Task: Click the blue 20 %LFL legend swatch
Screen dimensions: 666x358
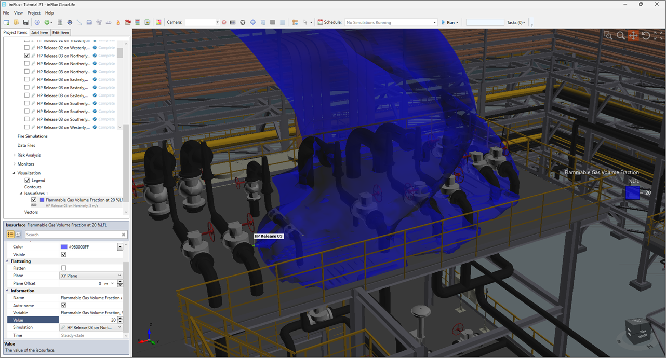Action: coord(632,192)
